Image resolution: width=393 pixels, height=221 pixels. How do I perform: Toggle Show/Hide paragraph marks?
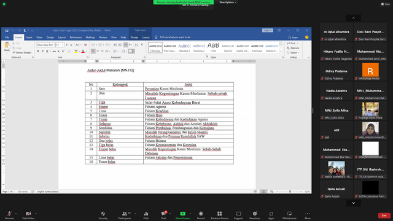[142, 45]
